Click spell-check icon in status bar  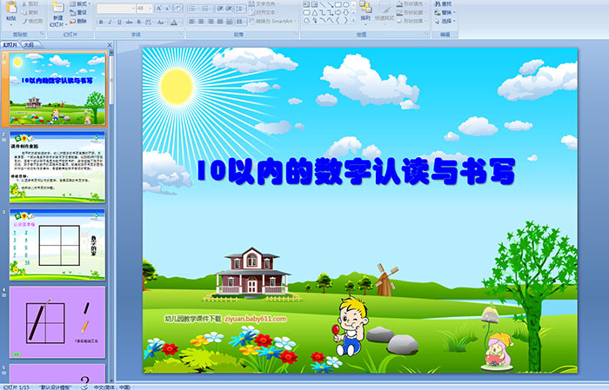pyautogui.click(x=84, y=387)
